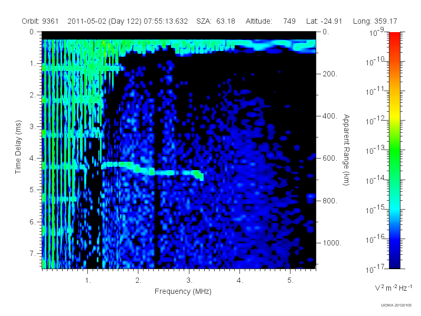The image size is (421, 316).
Task: Click the frequency axis tick '5.'
Action: click(290, 280)
